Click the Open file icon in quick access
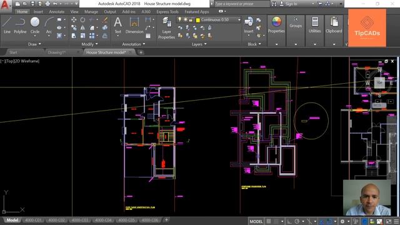Image resolution: width=400 pixels, height=225 pixels. tap(25, 4)
